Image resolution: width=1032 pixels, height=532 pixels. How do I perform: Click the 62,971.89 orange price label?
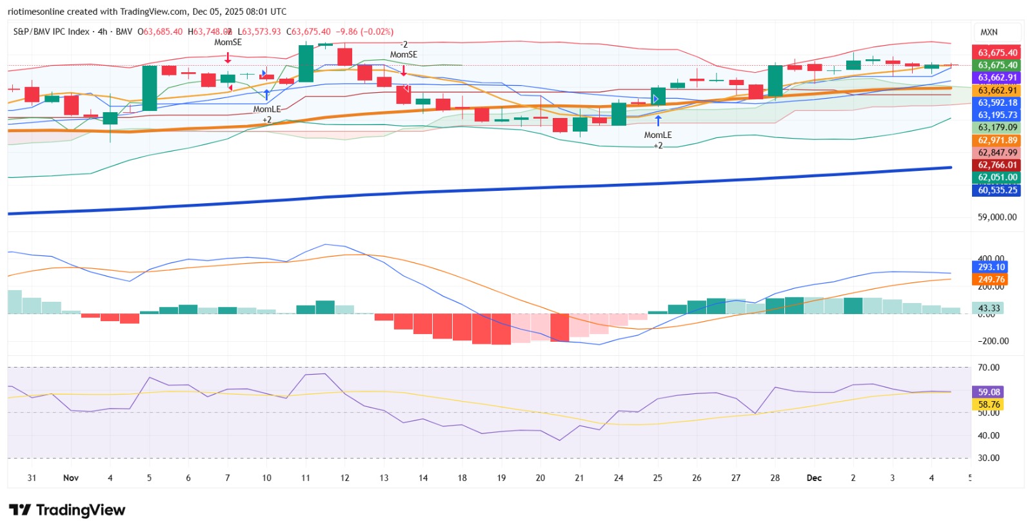pos(997,140)
